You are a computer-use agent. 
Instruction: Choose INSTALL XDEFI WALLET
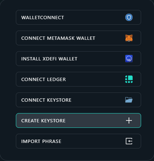click(x=78, y=59)
